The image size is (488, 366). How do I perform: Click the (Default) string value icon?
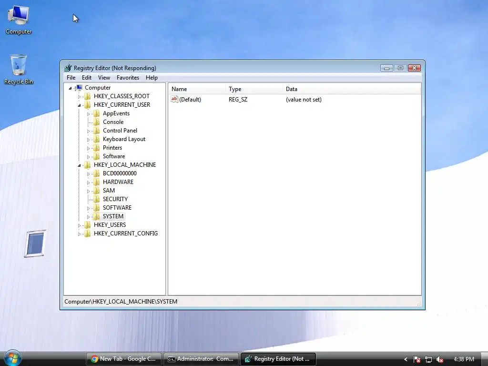pyautogui.click(x=174, y=99)
